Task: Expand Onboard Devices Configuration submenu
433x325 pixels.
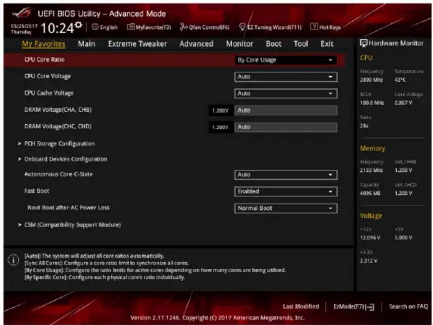Action: tap(66, 159)
